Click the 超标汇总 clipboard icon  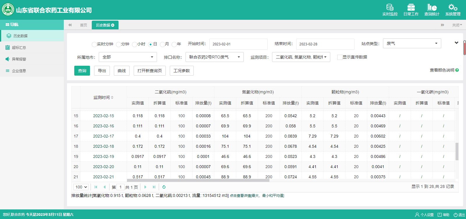(8, 47)
